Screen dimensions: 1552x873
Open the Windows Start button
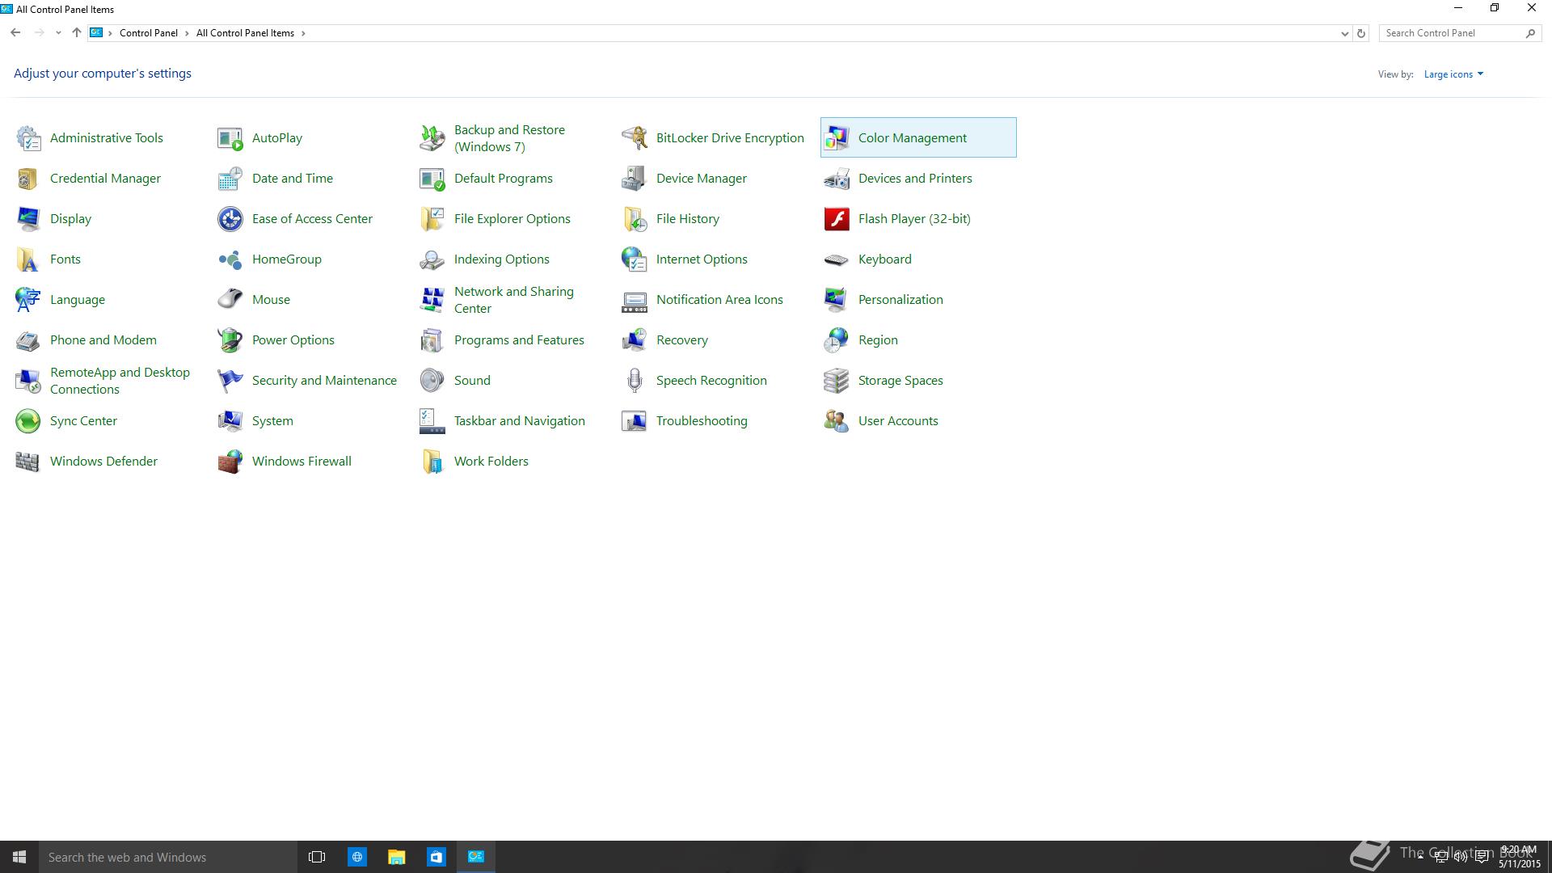(19, 857)
